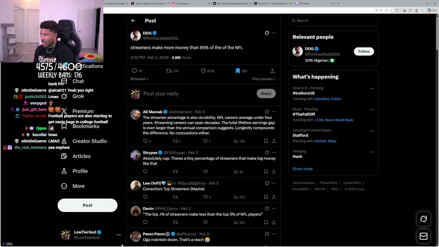439x247 pixels.
Task: Follow DDG in Relevant people
Action: [364, 51]
